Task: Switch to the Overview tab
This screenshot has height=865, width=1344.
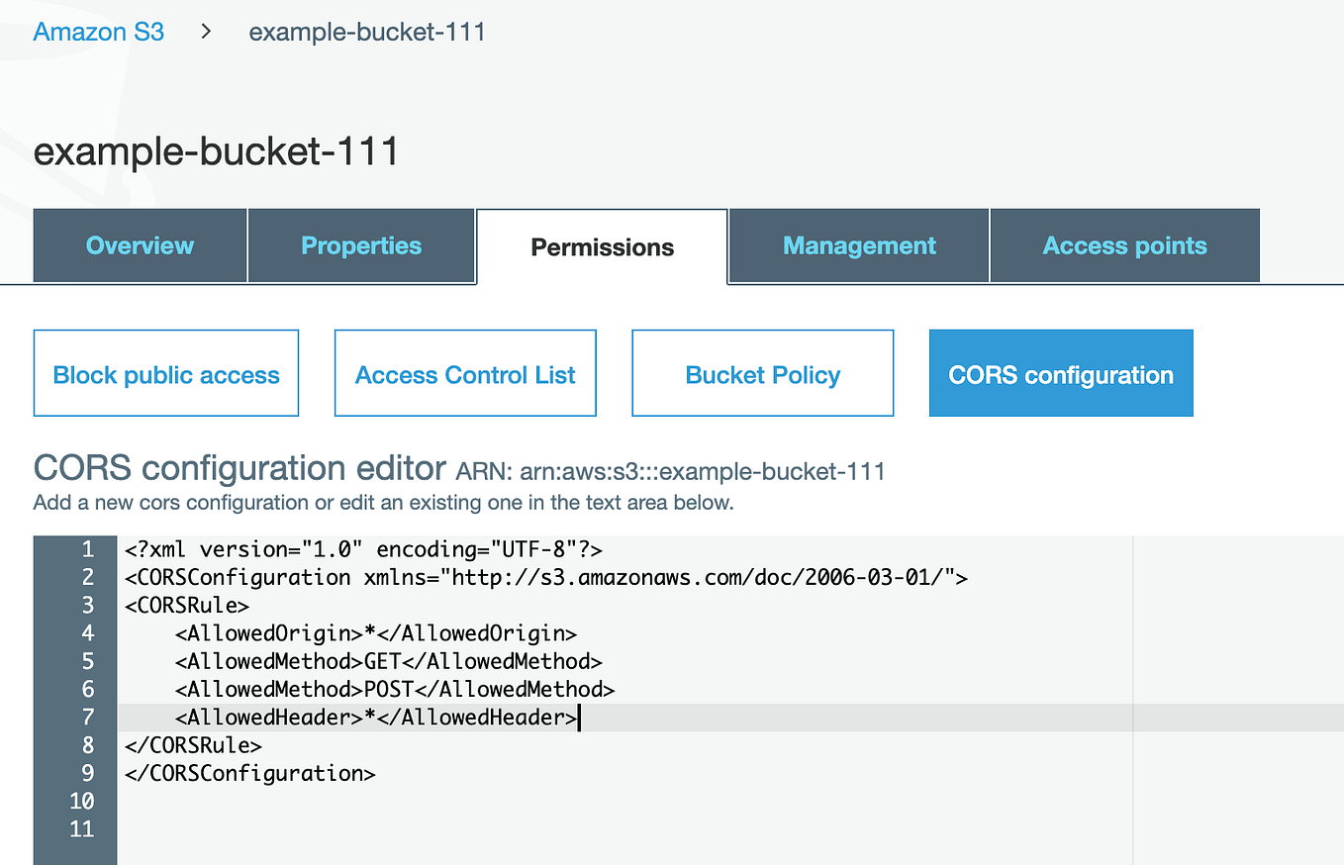Action: coord(139,245)
